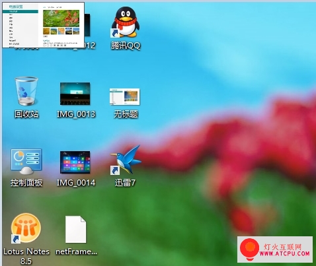Select the 迅雷7 text label
316x266 pixels.
coord(125,183)
